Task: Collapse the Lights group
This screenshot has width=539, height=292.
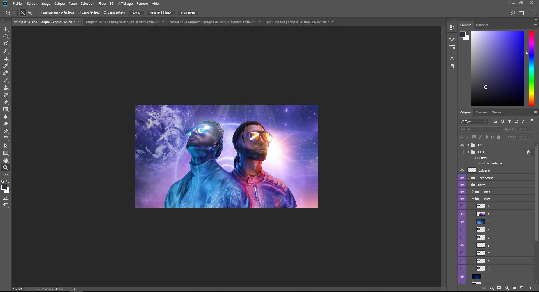Action: click(473, 199)
